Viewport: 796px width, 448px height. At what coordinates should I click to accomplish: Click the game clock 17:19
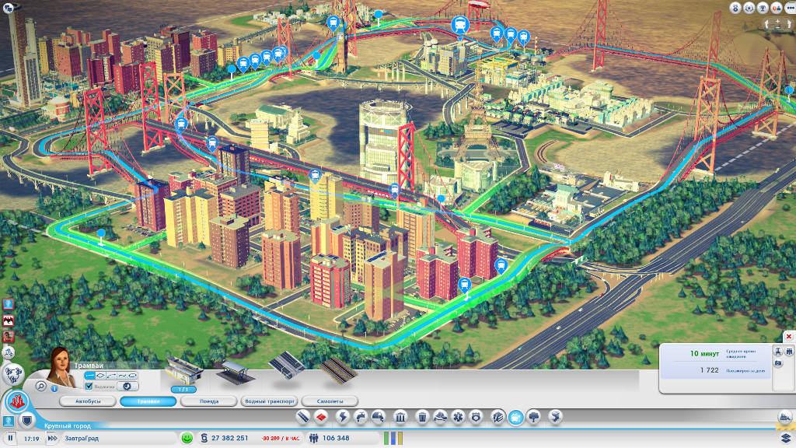point(31,439)
